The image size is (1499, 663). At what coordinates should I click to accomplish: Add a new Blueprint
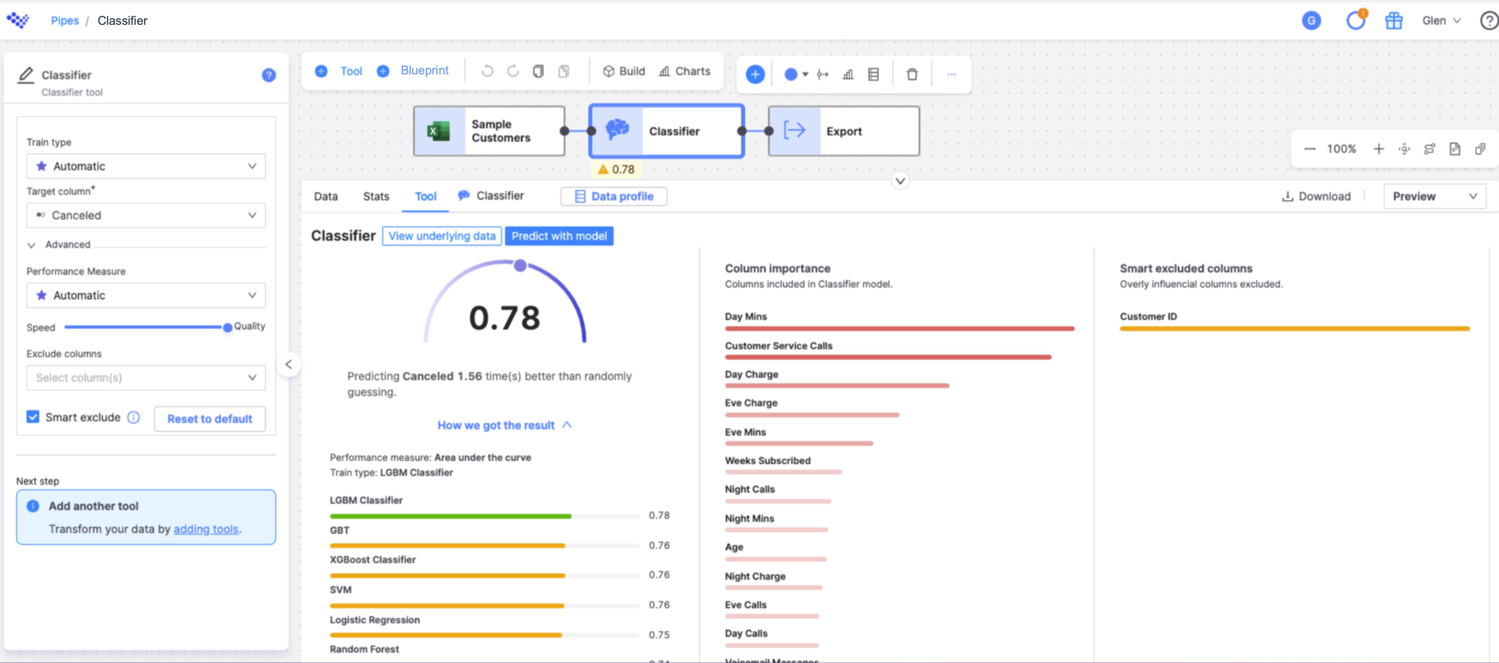click(x=412, y=70)
